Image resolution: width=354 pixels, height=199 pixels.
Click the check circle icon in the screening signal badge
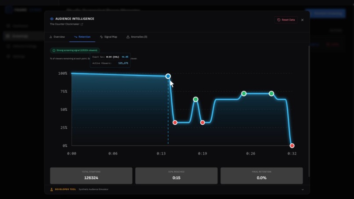pos(54,51)
